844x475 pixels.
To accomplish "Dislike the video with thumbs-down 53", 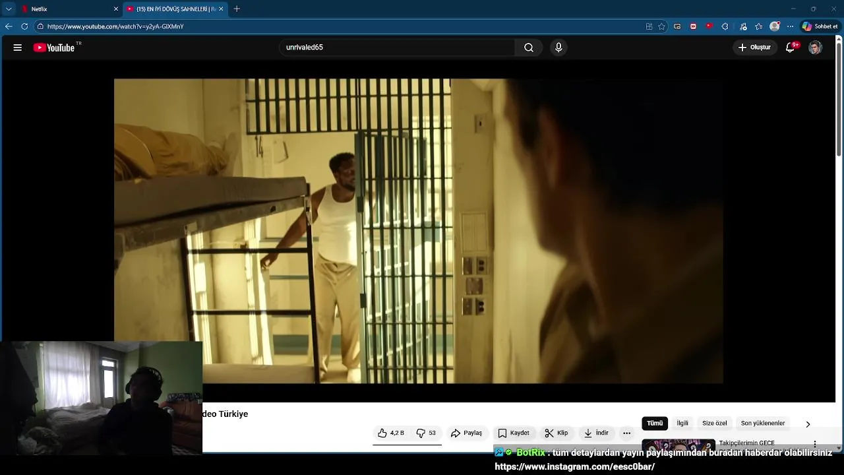I will pyautogui.click(x=426, y=433).
